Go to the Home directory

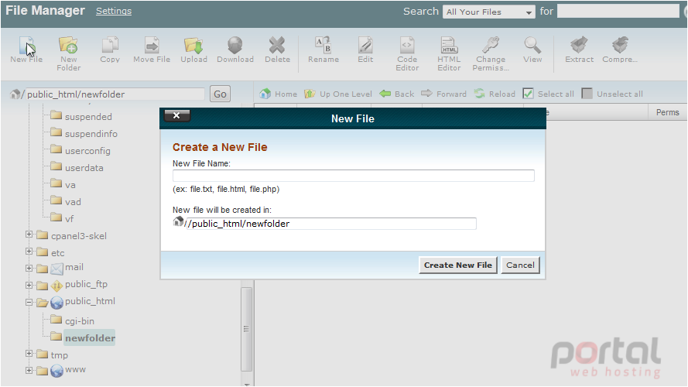[278, 94]
